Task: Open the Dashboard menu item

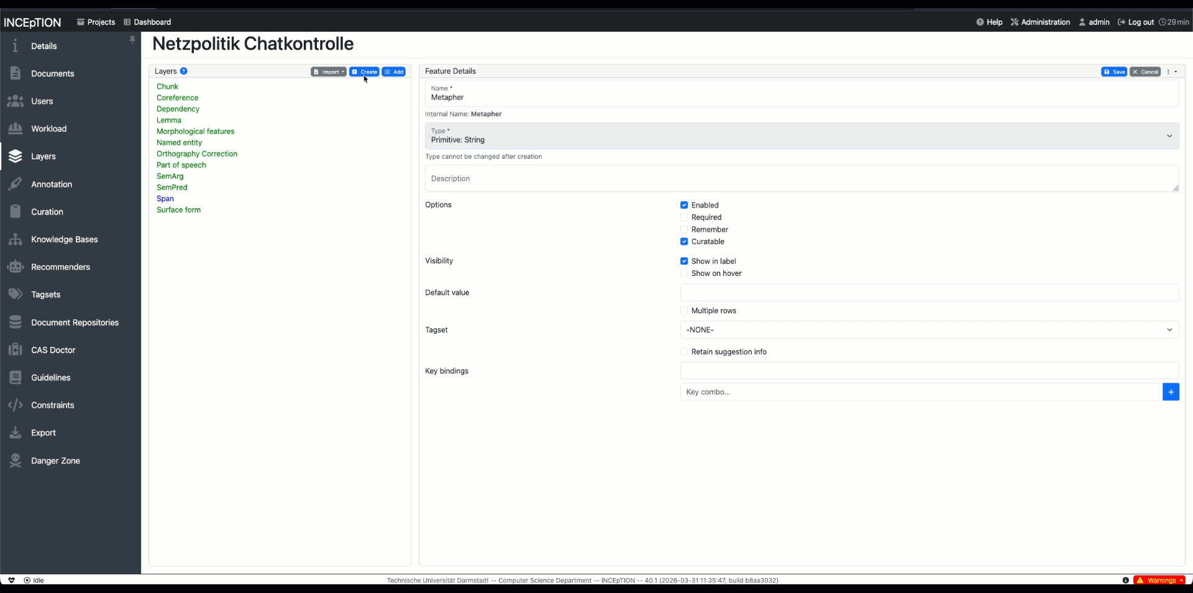Action: pos(147,22)
